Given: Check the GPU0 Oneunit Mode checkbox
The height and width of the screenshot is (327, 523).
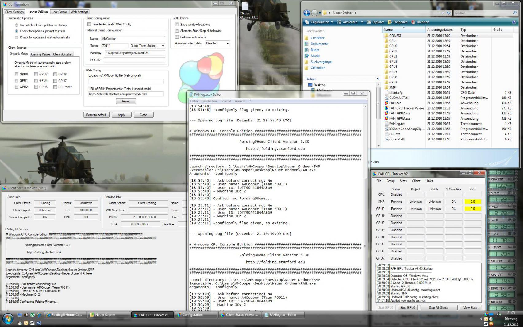Looking at the screenshot, I should click(x=17, y=74).
